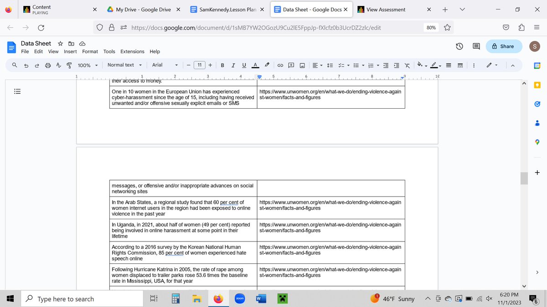The width and height of the screenshot is (547, 307).
Task: Open the zoom level 100% dropdown
Action: (x=88, y=65)
